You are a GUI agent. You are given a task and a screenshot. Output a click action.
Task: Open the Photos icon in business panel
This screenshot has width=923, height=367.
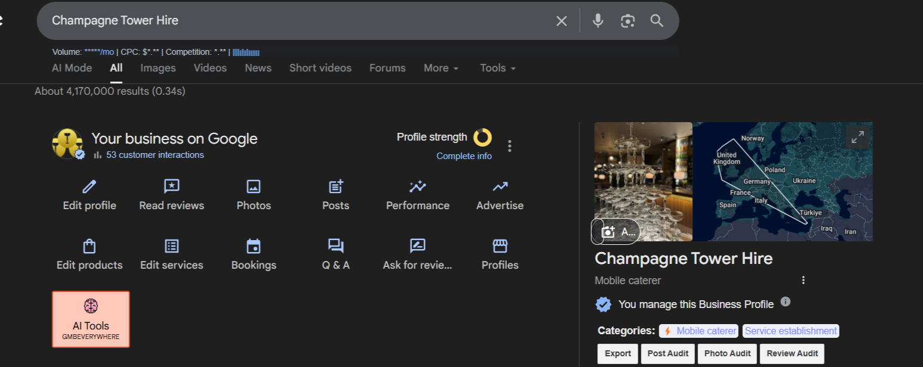(x=254, y=187)
